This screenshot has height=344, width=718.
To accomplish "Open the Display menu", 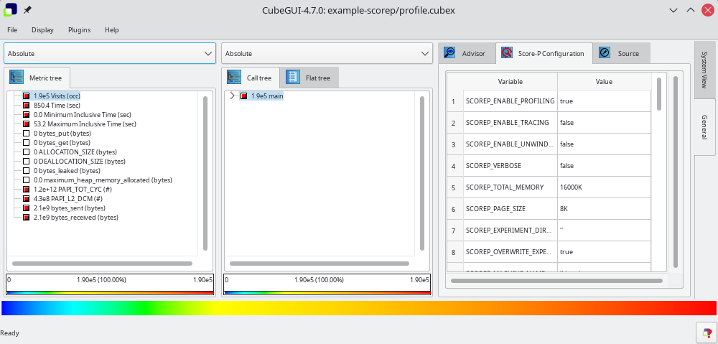I will (x=42, y=29).
